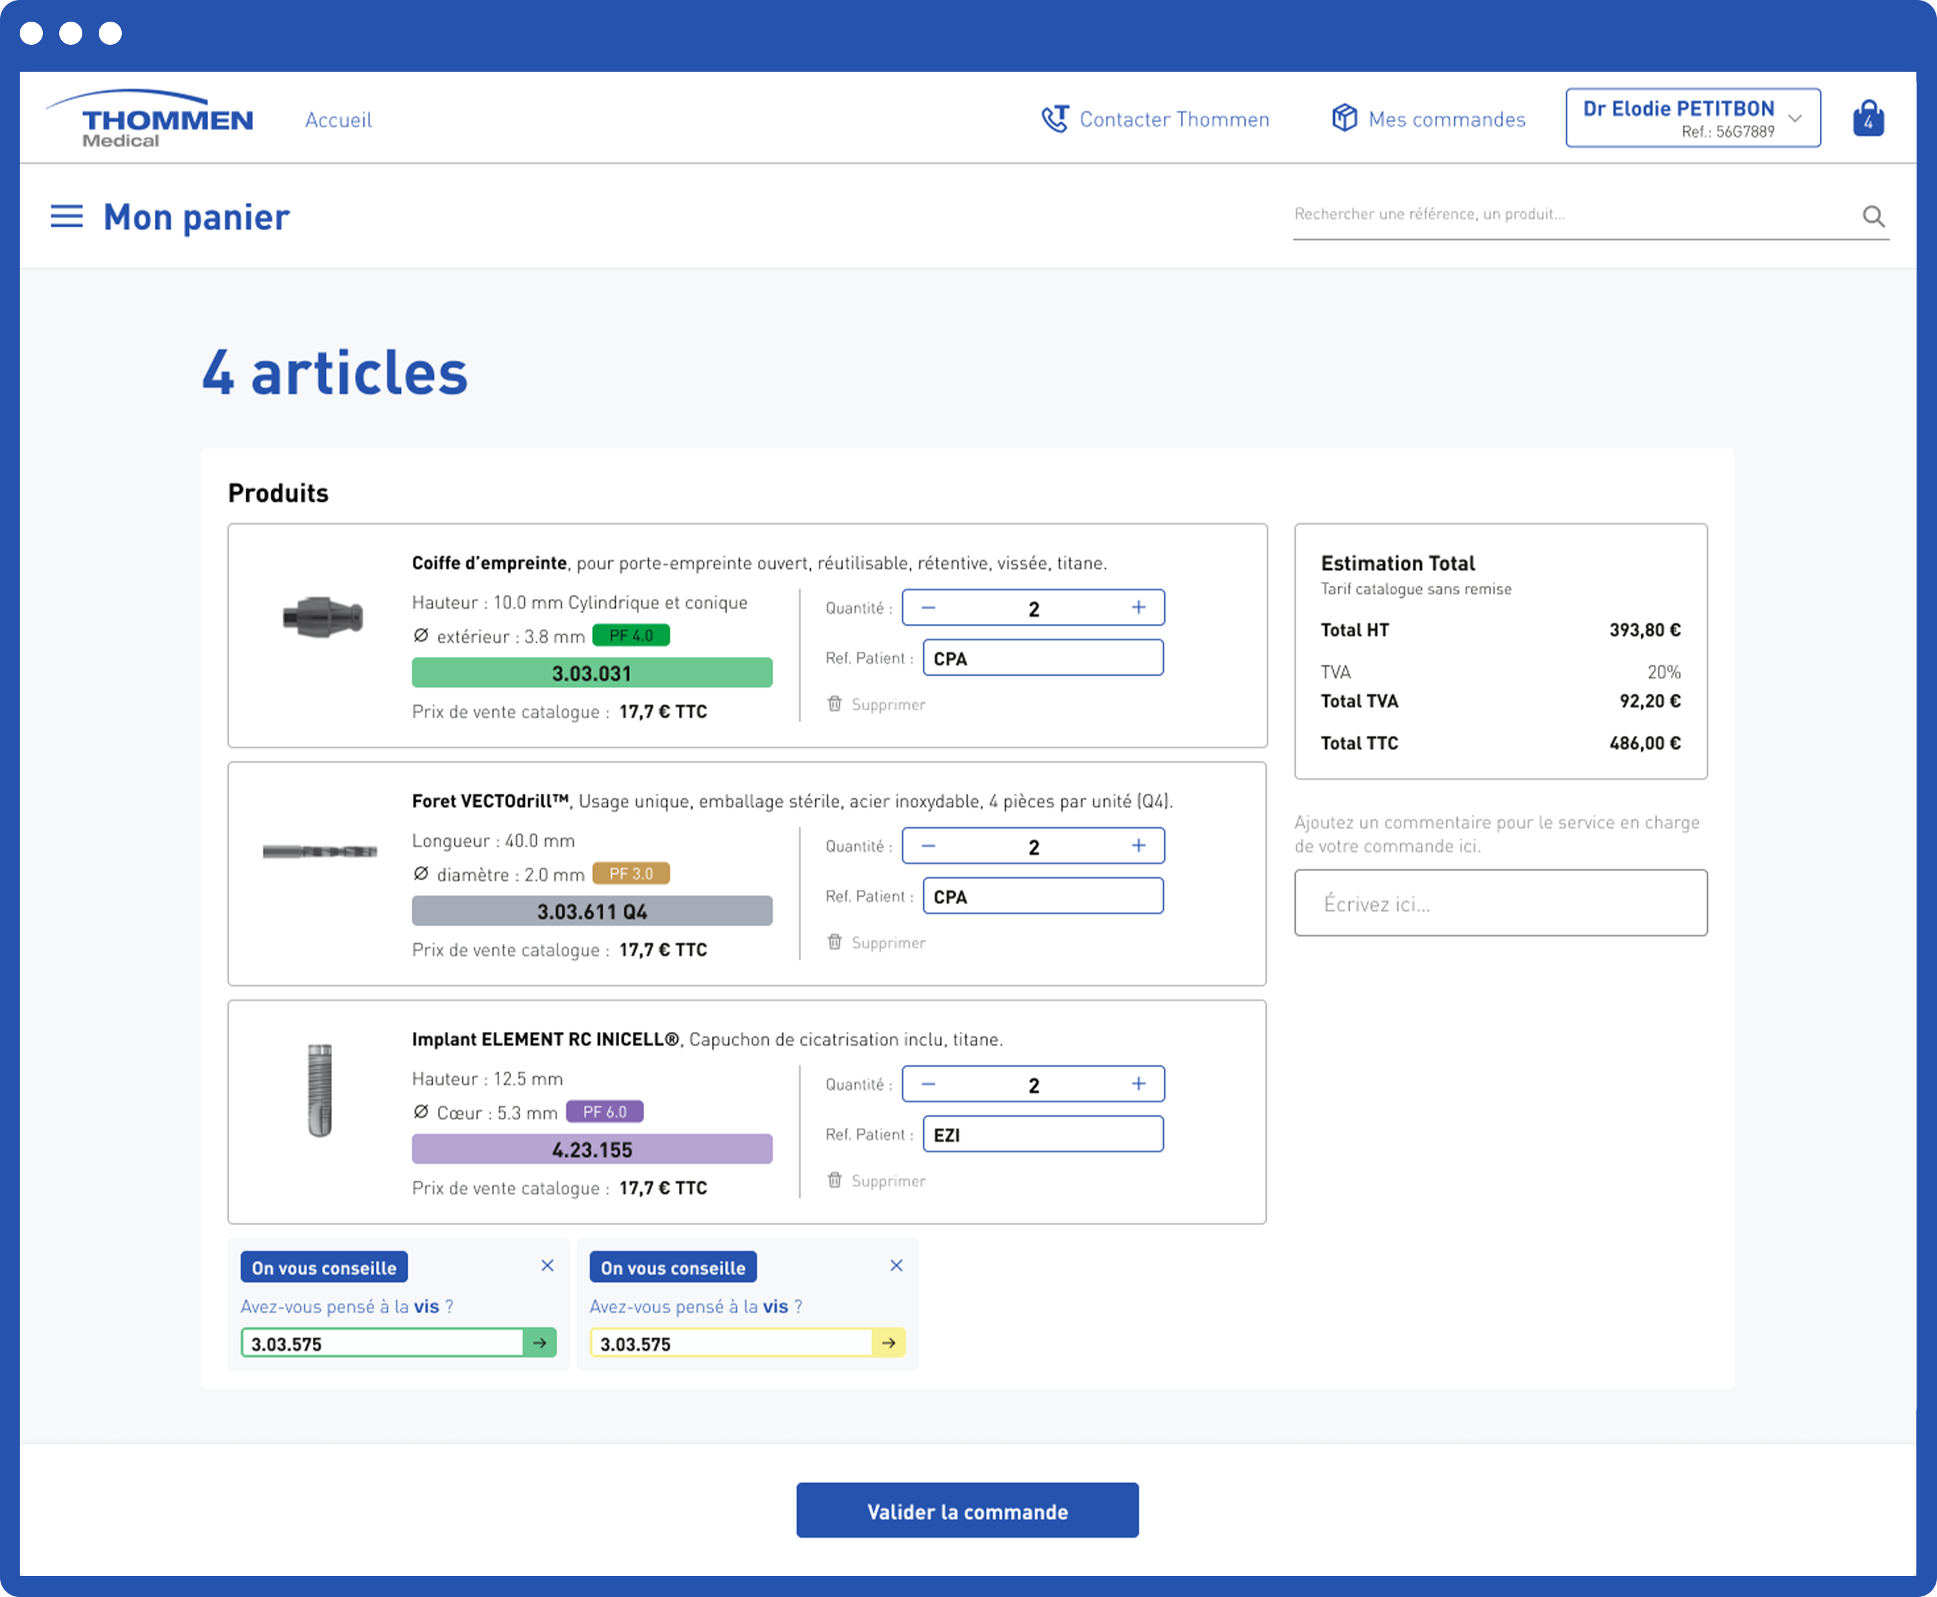Click the box icon beside Mes commandes
This screenshot has height=1597, width=1937.
click(x=1344, y=118)
